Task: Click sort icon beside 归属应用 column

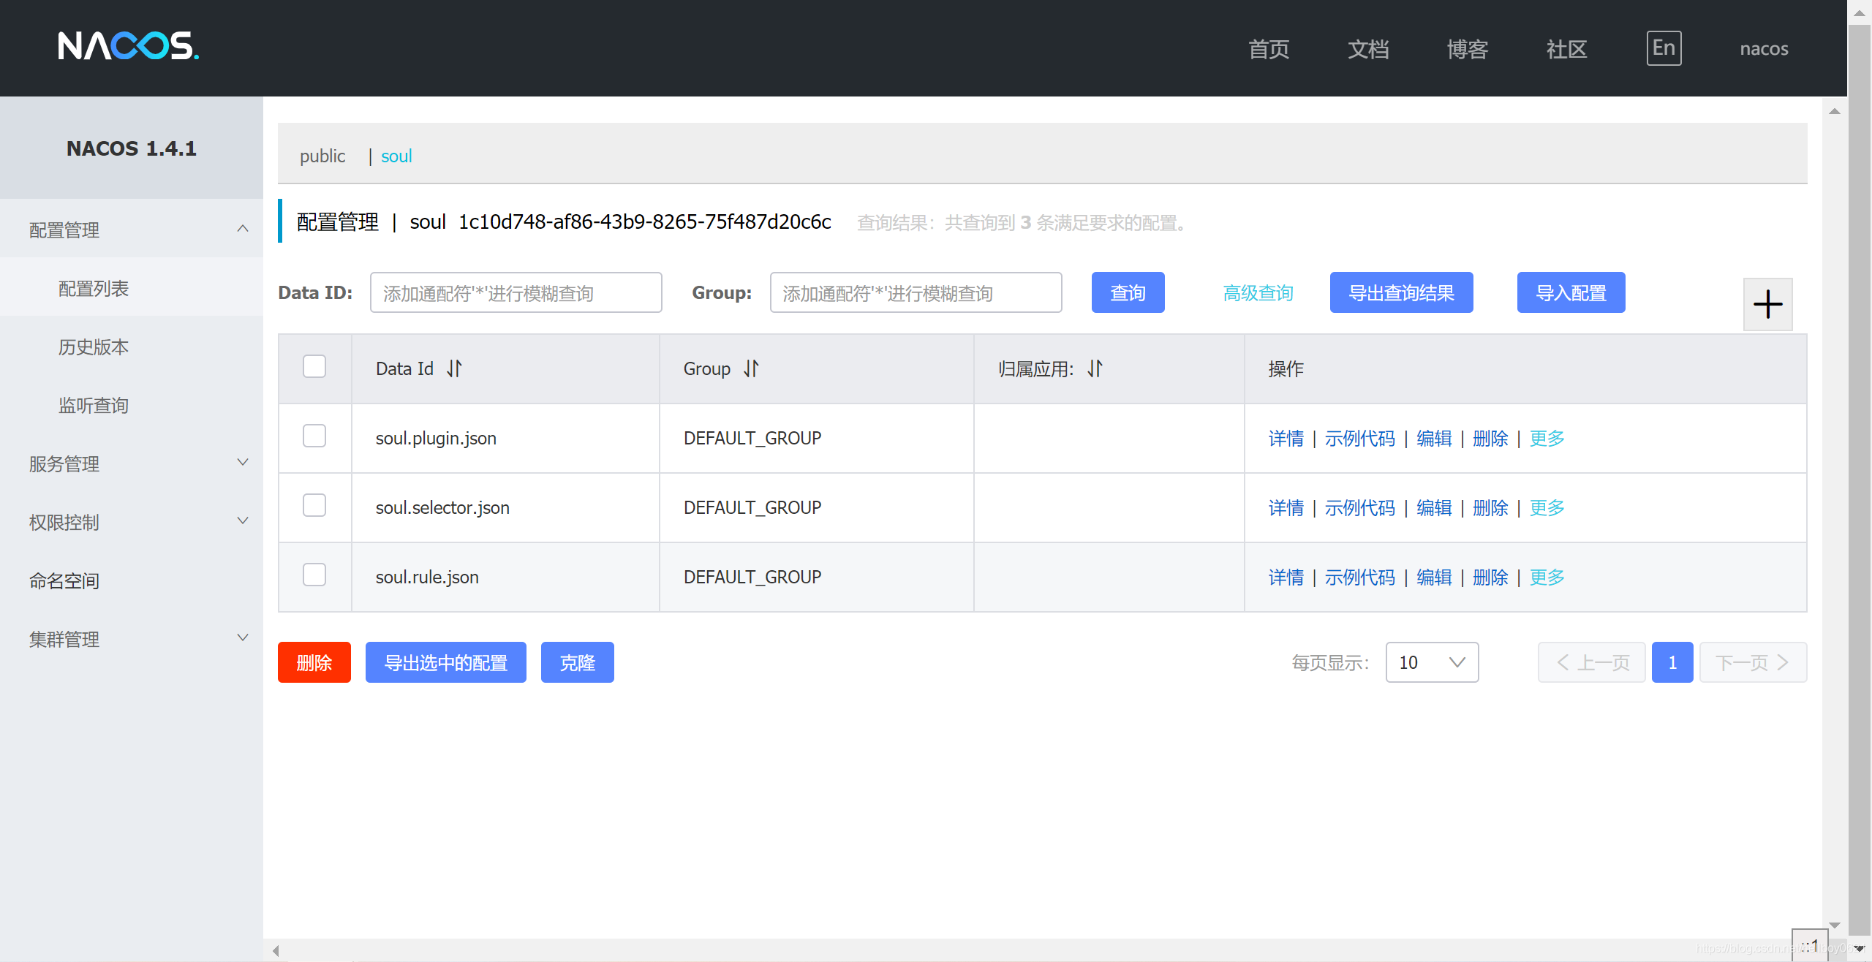Action: 1095,368
